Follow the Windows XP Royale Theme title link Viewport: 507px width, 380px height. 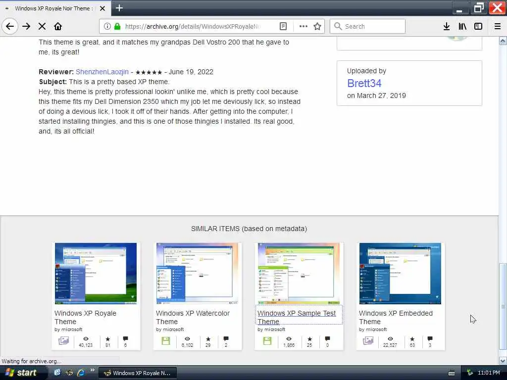click(85, 317)
